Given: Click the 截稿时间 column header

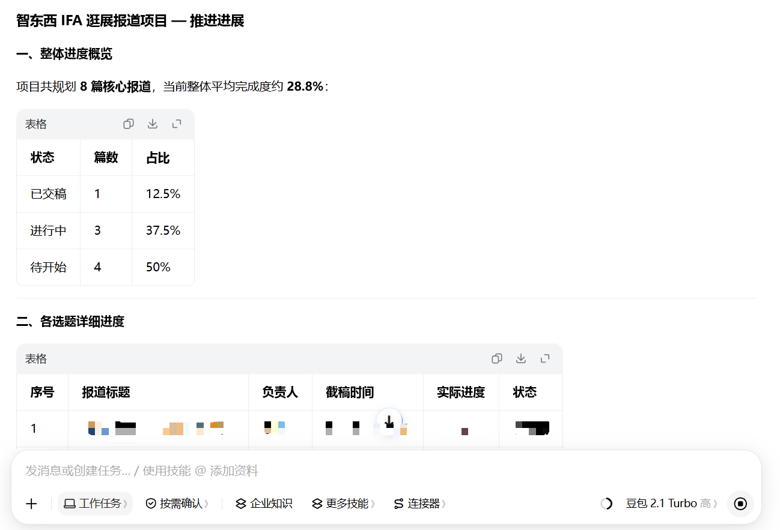Looking at the screenshot, I should 350,392.
